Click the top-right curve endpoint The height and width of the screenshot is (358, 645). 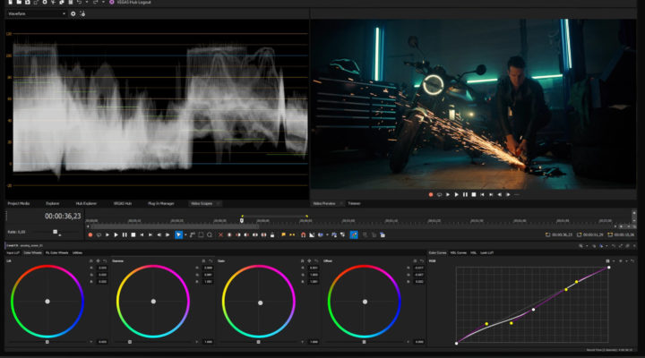click(609, 268)
